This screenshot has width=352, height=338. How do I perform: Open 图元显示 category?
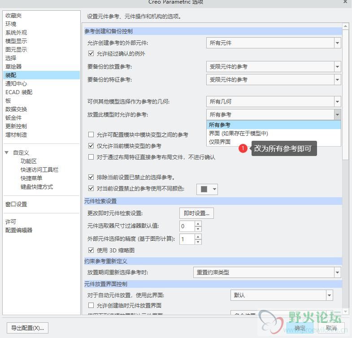(x=16, y=50)
